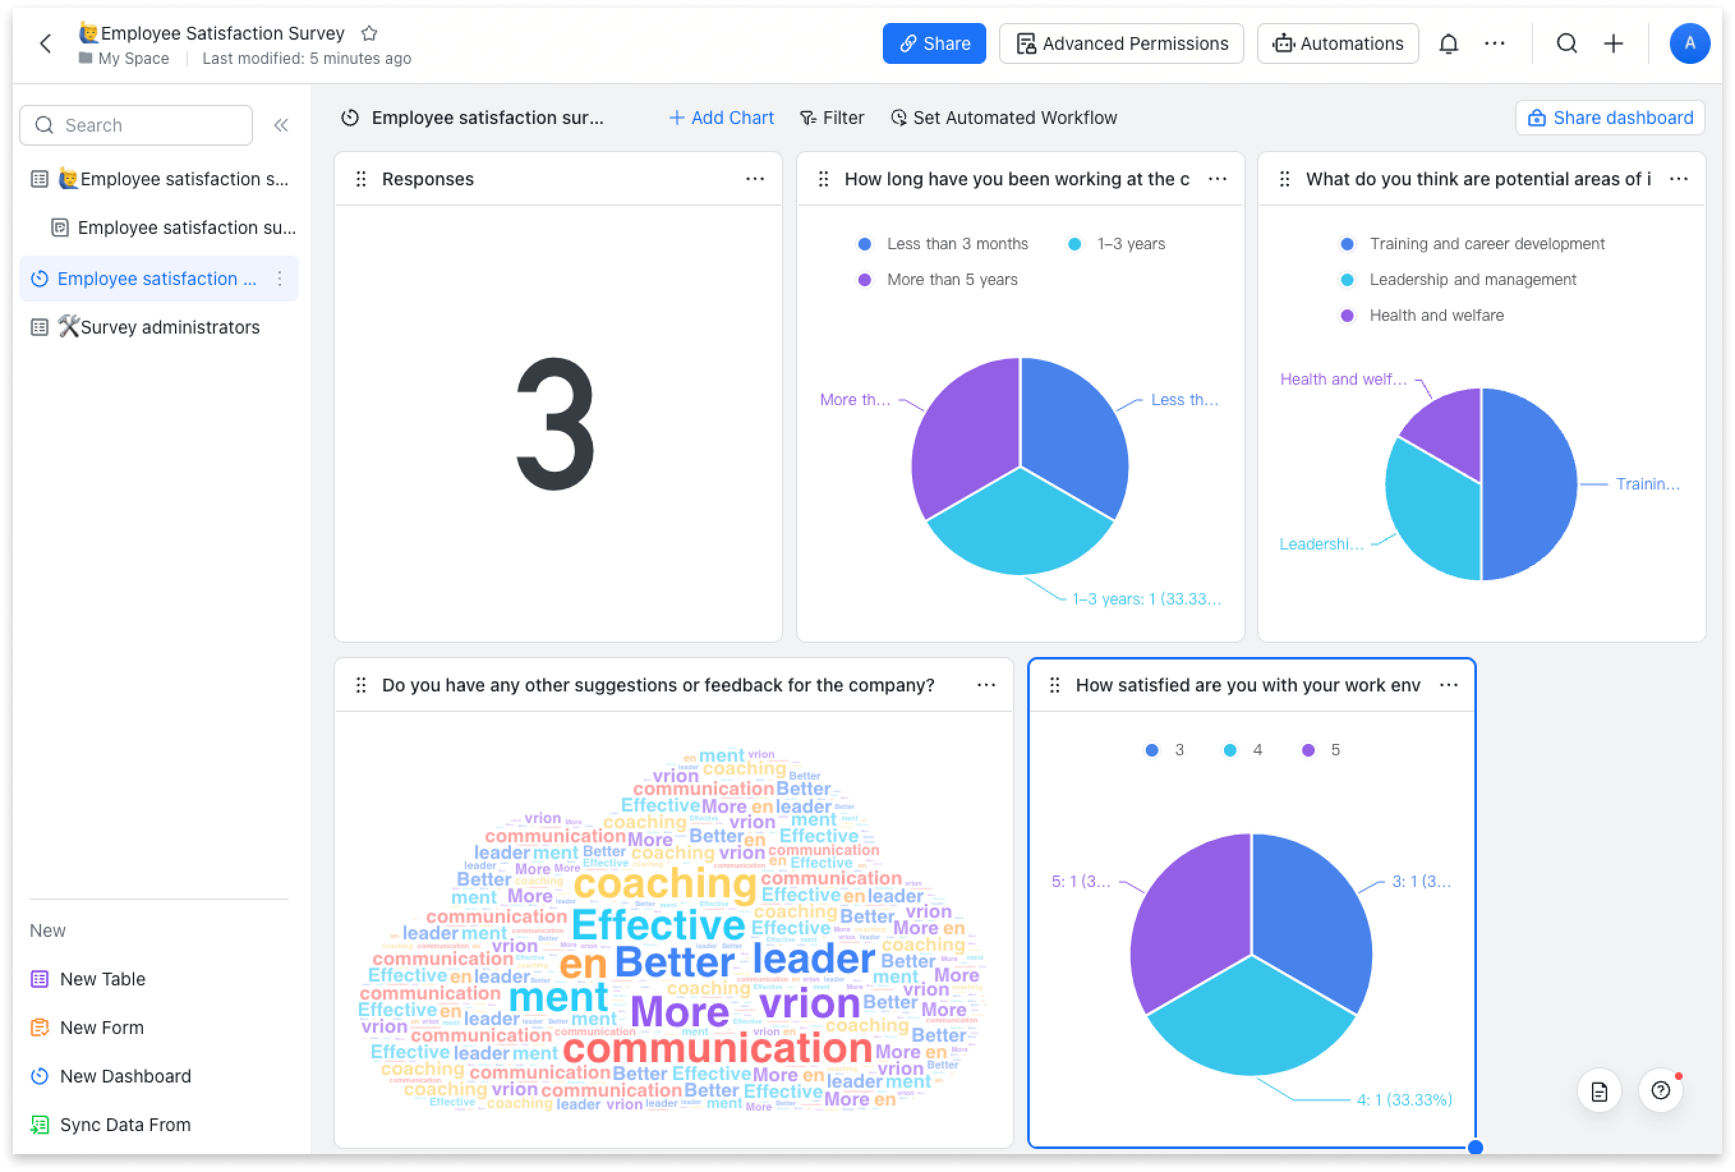Open the notifications bell
This screenshot has width=1735, height=1172.
[x=1448, y=43]
